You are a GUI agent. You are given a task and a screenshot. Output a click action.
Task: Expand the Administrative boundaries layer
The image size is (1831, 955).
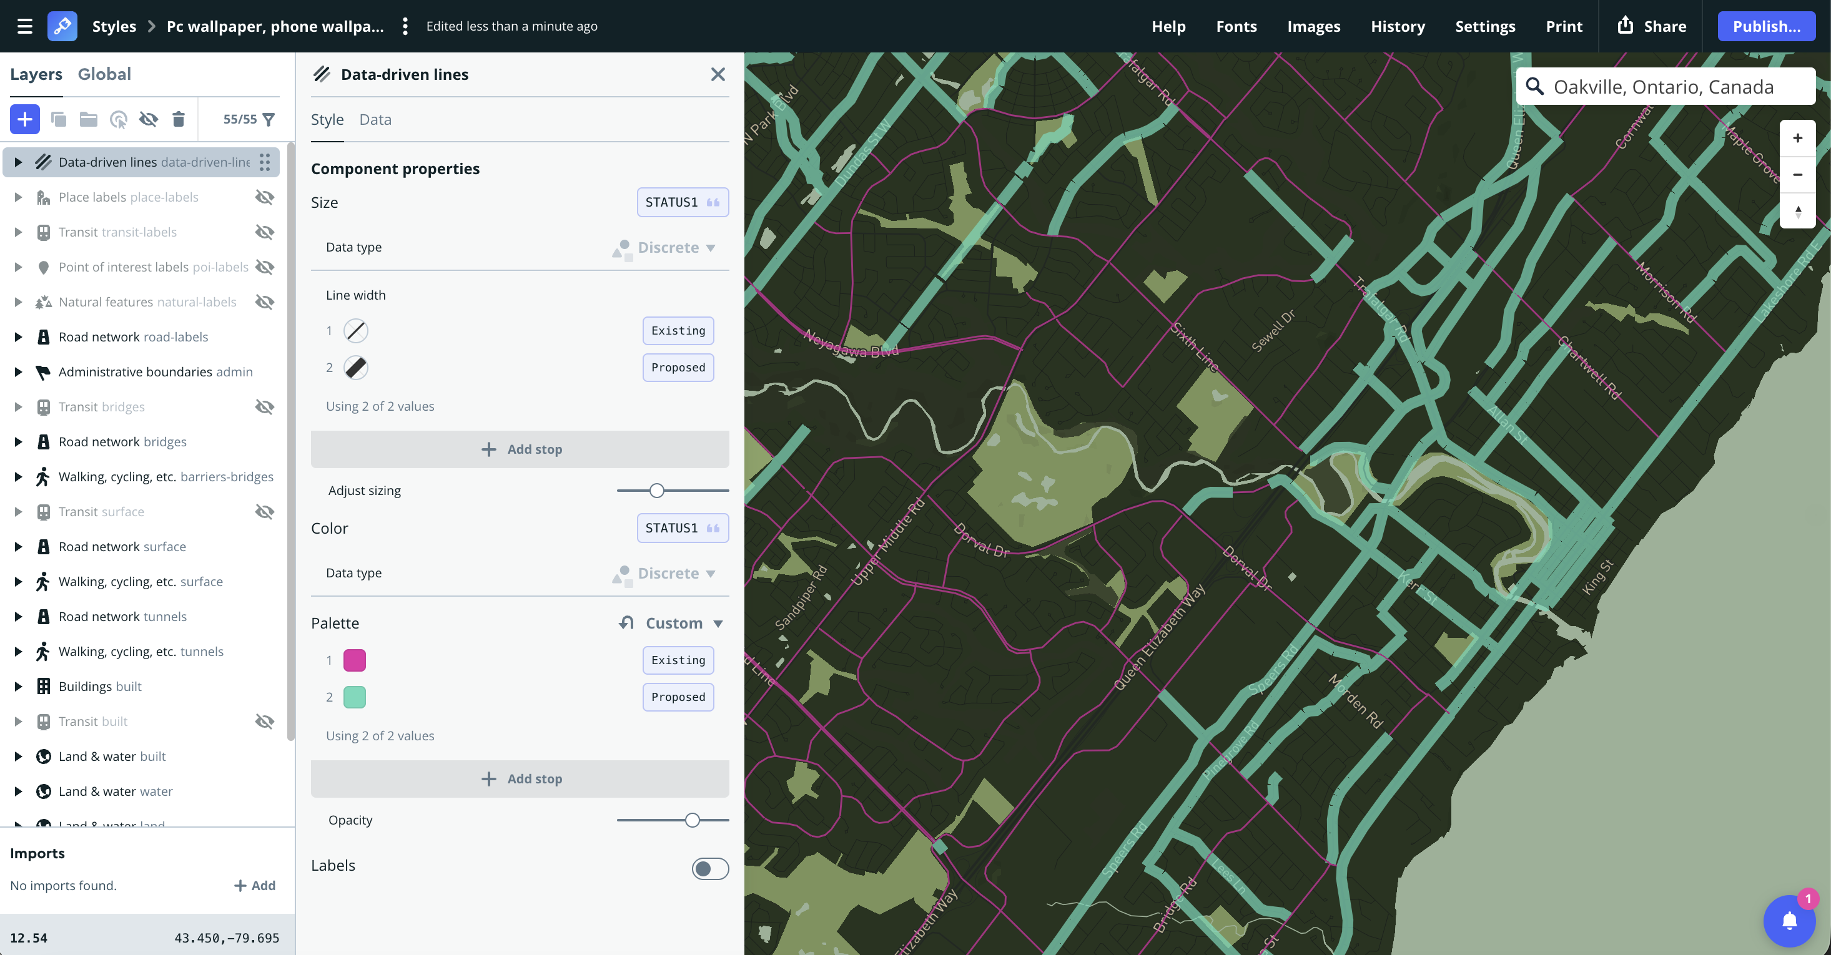17,371
